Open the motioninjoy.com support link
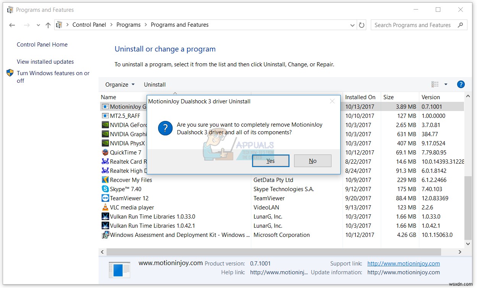Screen dimensions: 477x288 click(x=403, y=264)
